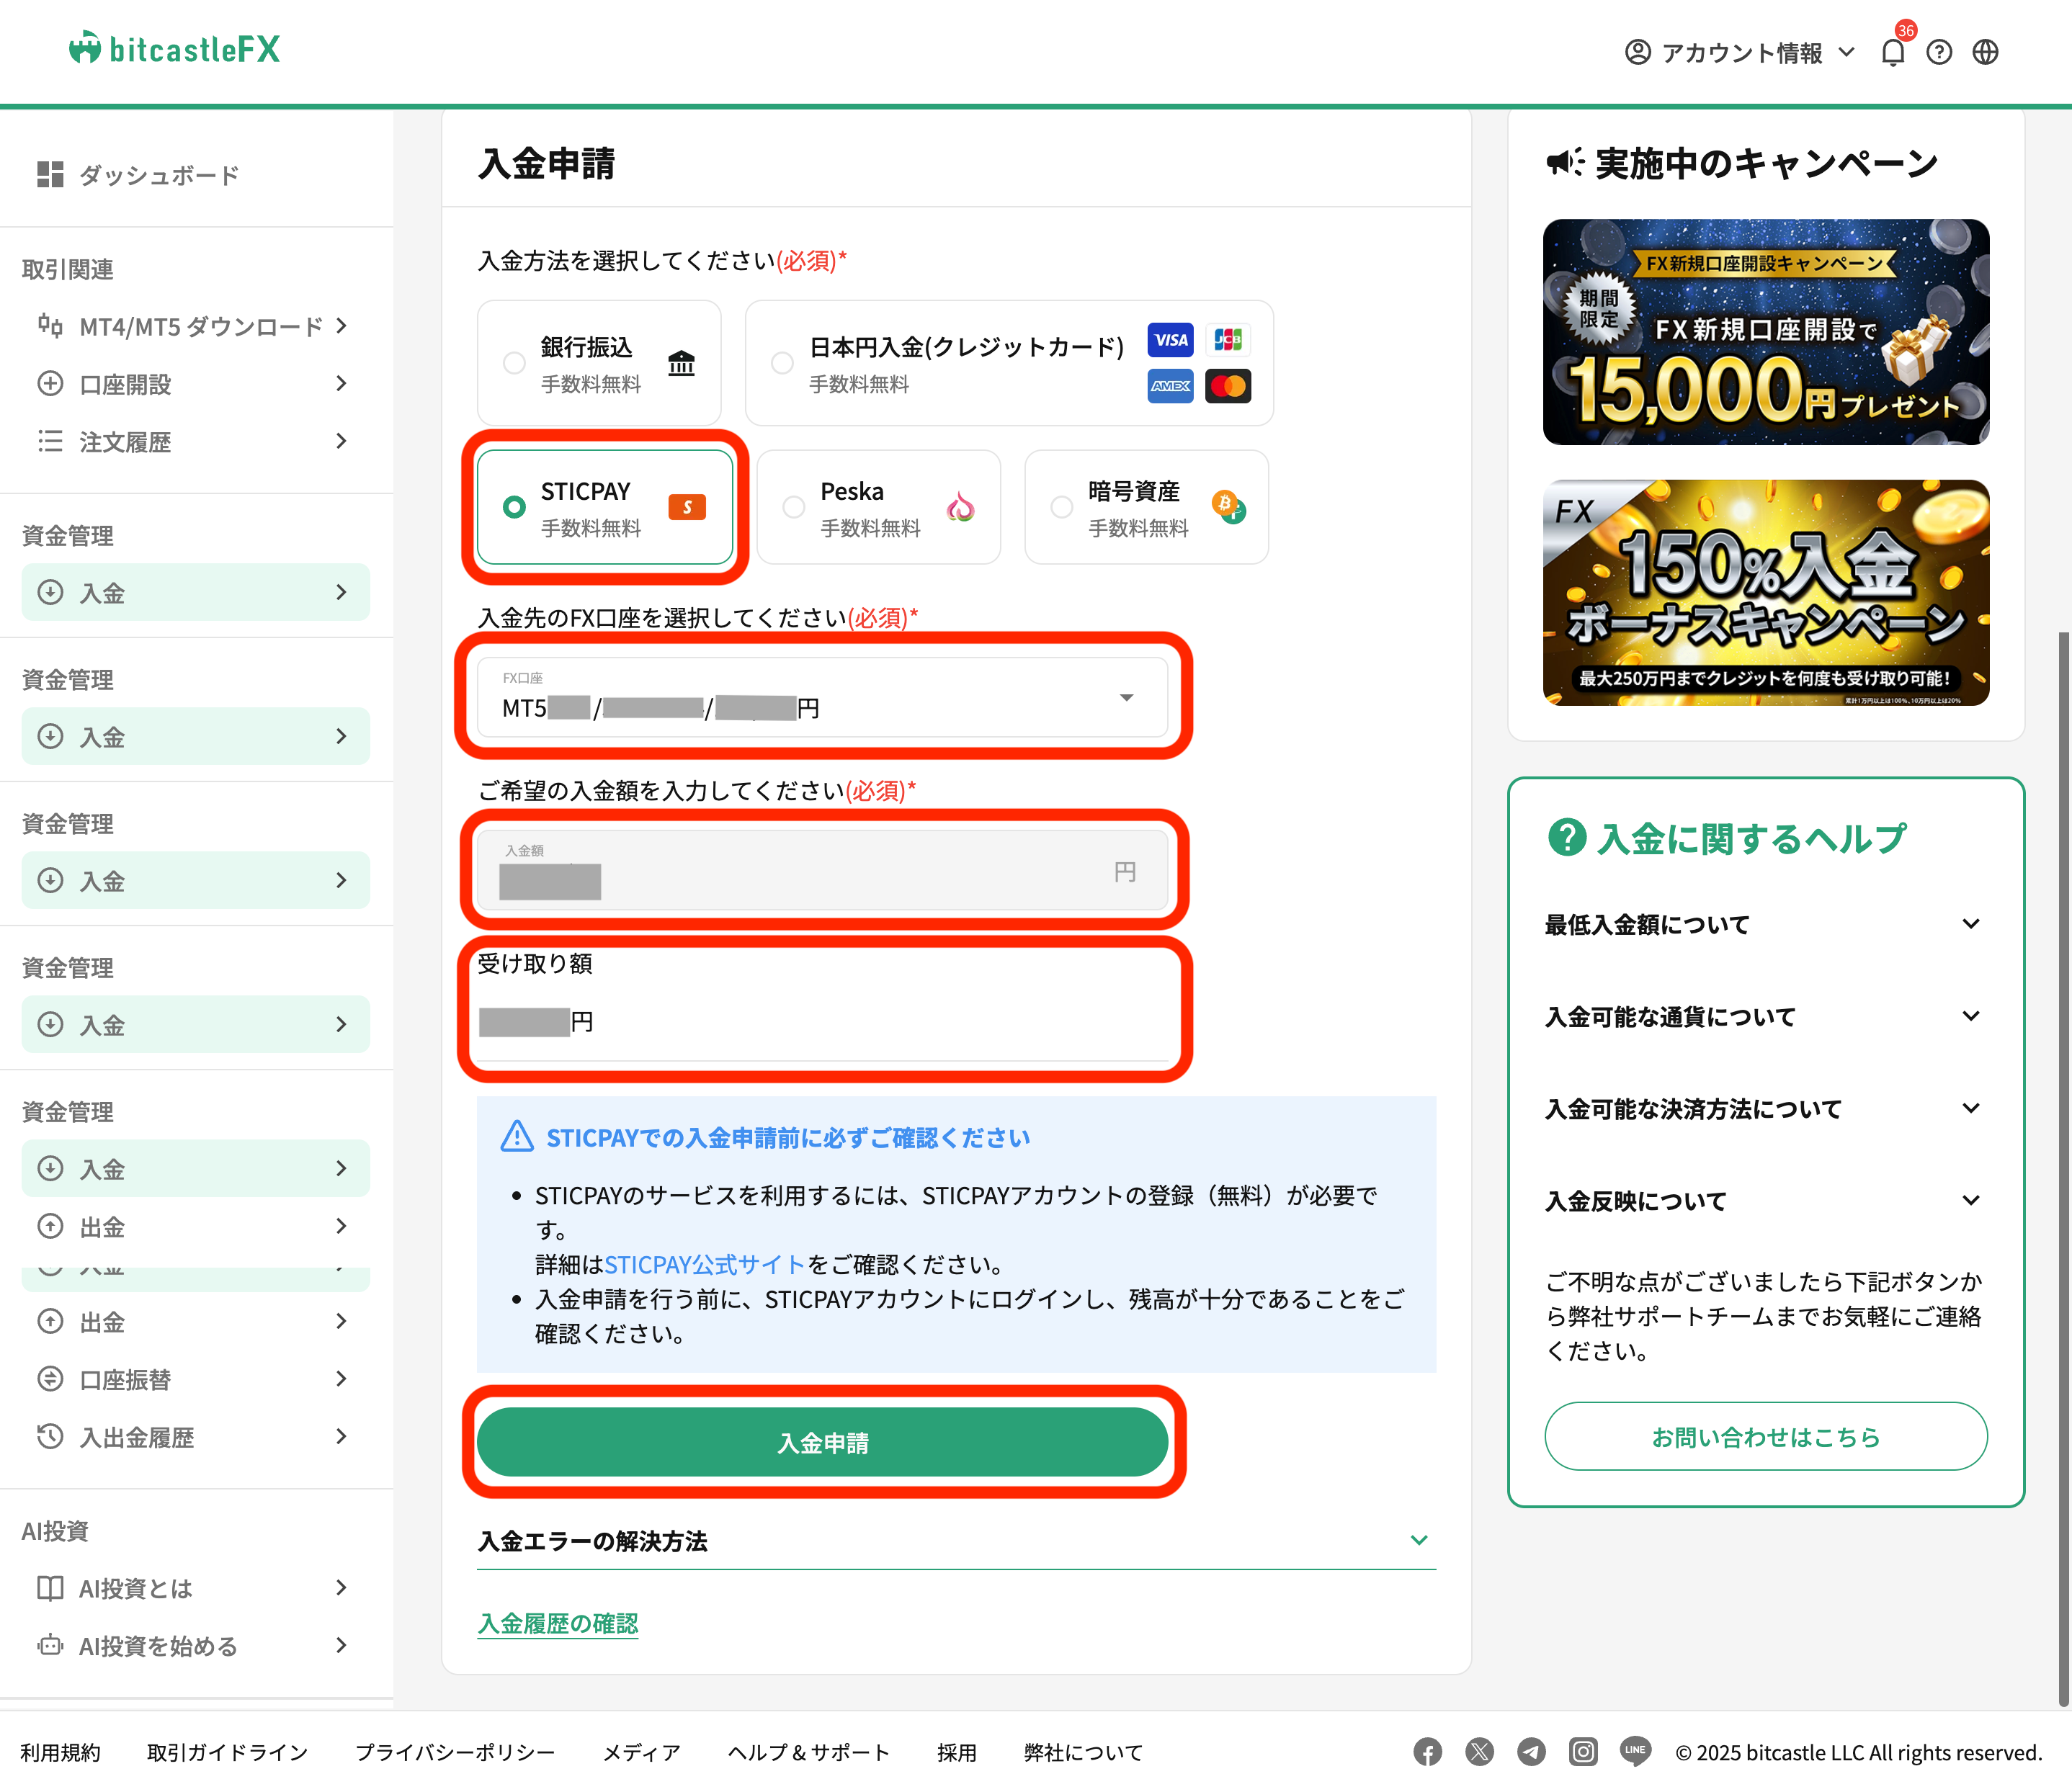Open AI投資を始める in the sidebar
The height and width of the screenshot is (1792, 2072).
[196, 1646]
